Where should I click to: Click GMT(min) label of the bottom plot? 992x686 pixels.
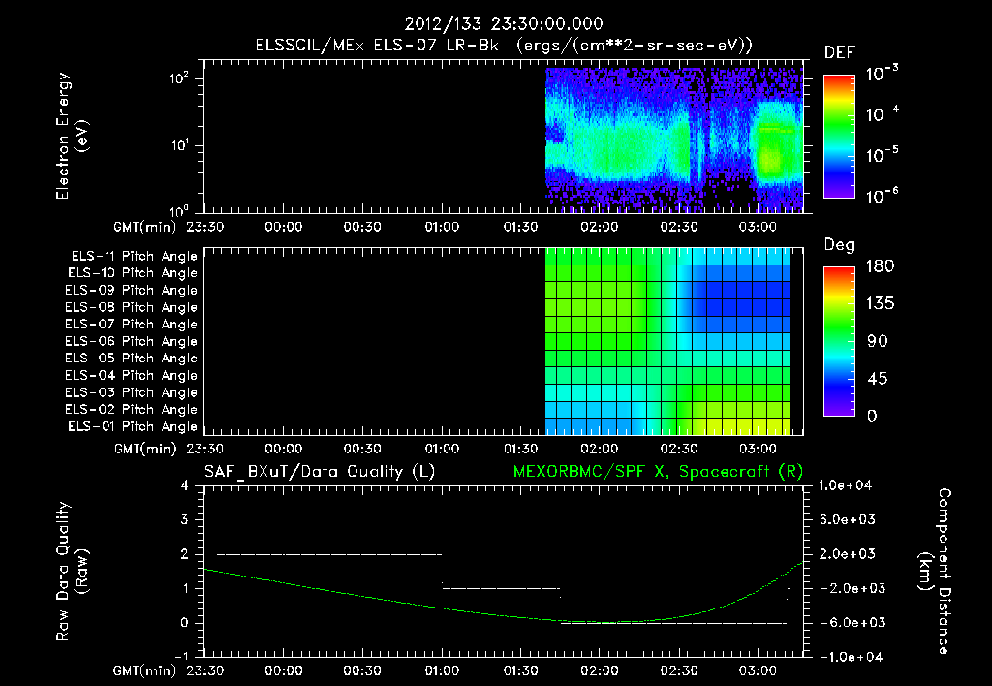point(145,670)
